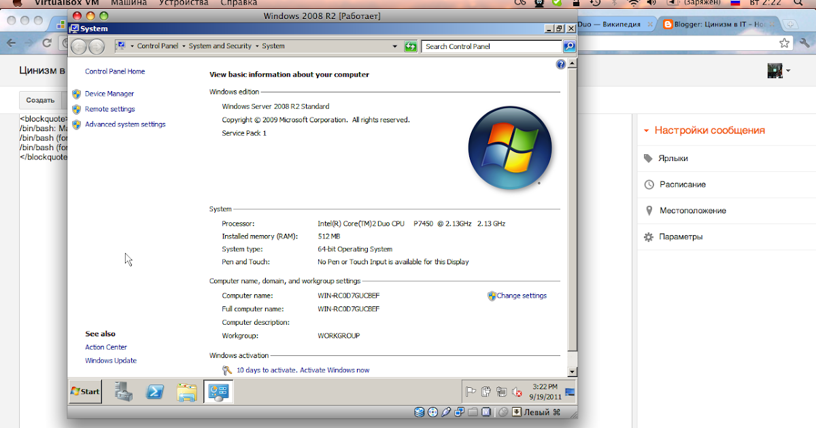Open the address bar history dropdown
The image size is (816, 428).
tap(395, 46)
